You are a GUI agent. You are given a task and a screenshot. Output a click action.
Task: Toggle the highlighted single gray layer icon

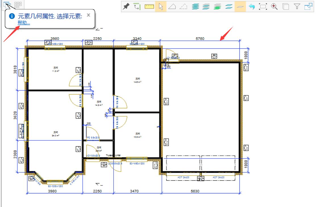[x=240, y=7]
